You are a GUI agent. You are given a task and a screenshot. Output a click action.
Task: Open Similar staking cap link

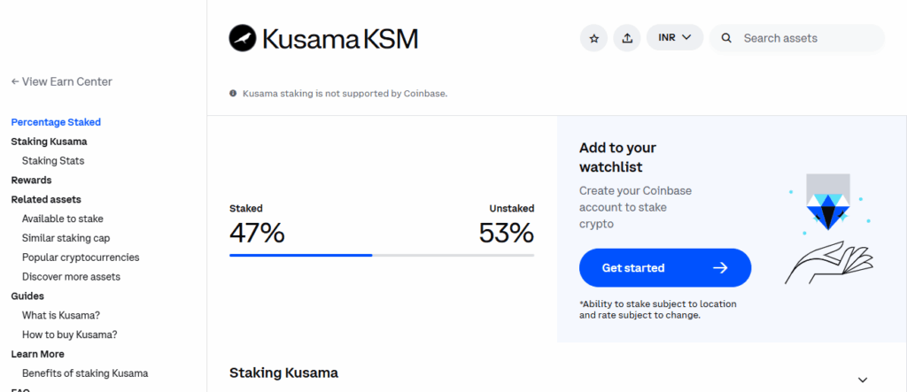click(66, 238)
